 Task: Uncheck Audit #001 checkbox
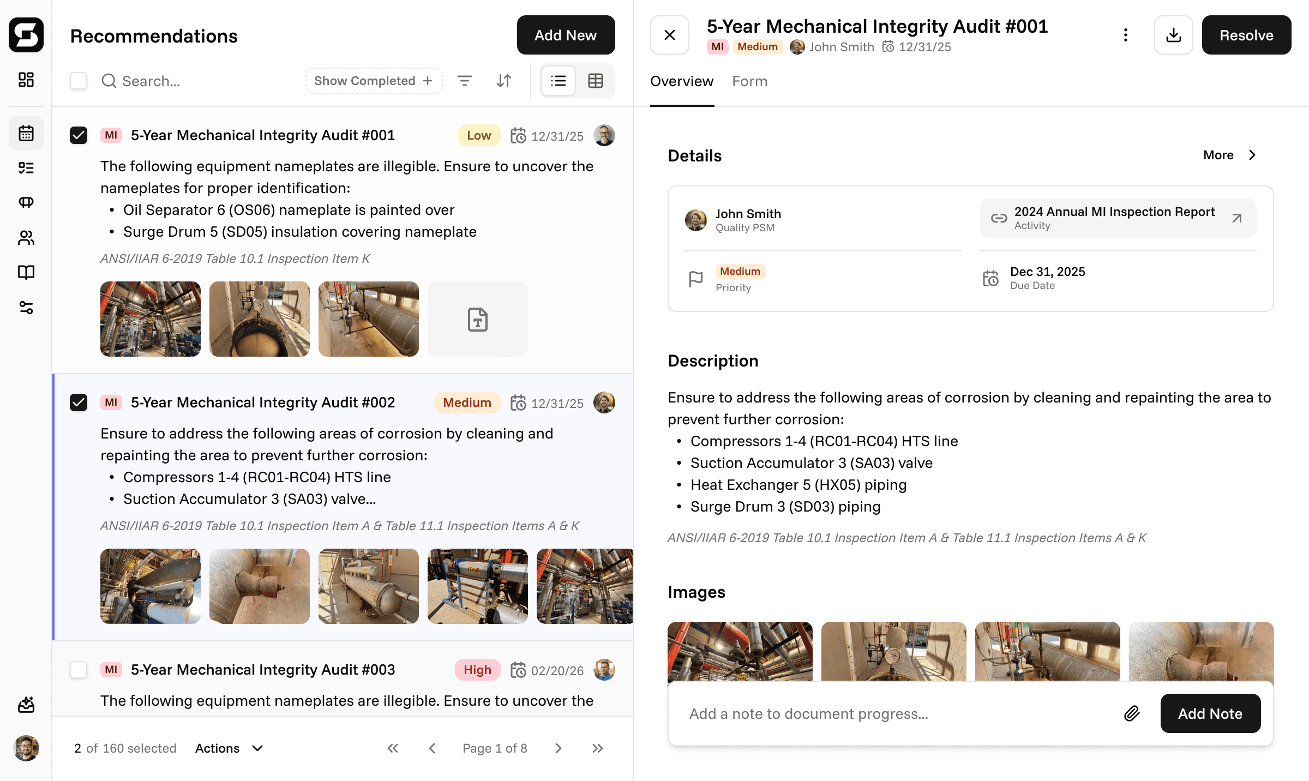coord(79,135)
